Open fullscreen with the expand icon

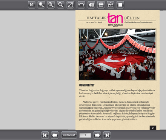(x=70, y=5)
